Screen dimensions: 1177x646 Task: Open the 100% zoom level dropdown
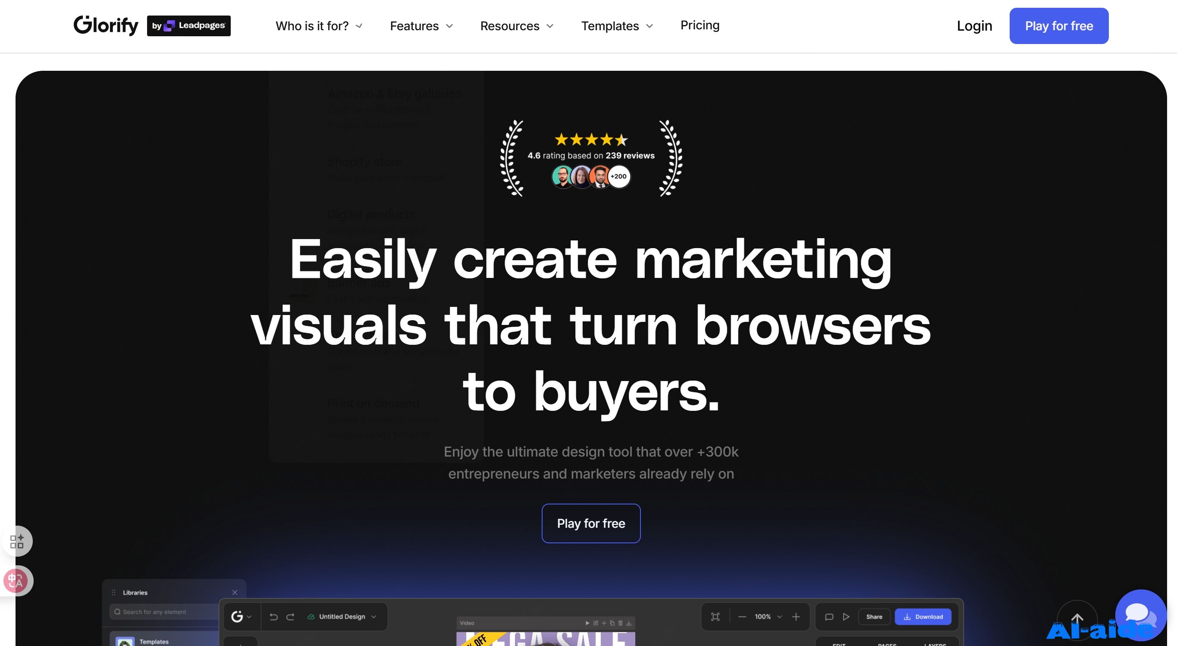tap(768, 617)
